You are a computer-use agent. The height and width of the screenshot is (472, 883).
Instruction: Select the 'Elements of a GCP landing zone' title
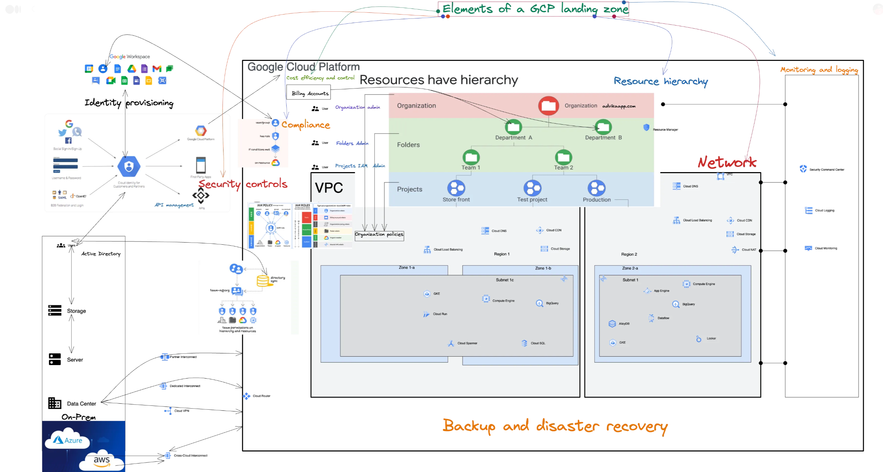pyautogui.click(x=535, y=8)
